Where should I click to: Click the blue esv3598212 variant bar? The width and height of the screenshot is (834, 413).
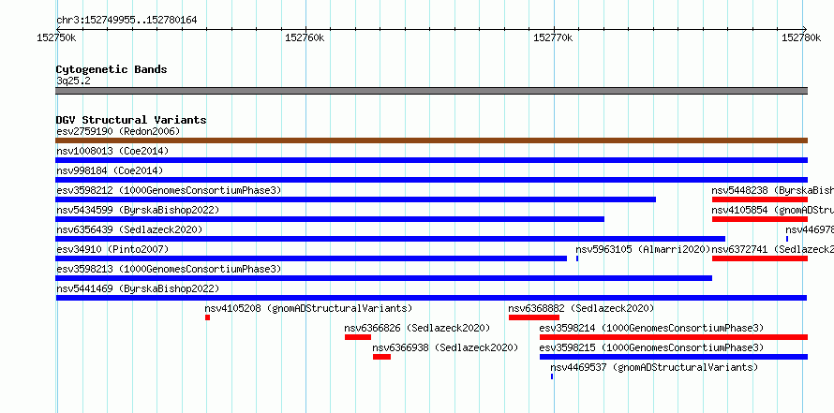coord(355,199)
